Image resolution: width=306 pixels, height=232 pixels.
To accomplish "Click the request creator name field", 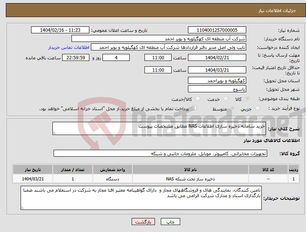I will tap(169, 47).
